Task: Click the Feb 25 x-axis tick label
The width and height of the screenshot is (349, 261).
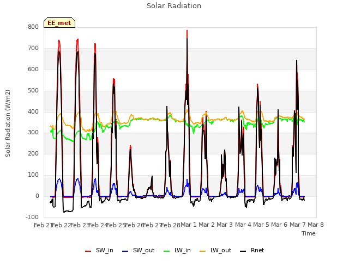Action: pos(116,225)
